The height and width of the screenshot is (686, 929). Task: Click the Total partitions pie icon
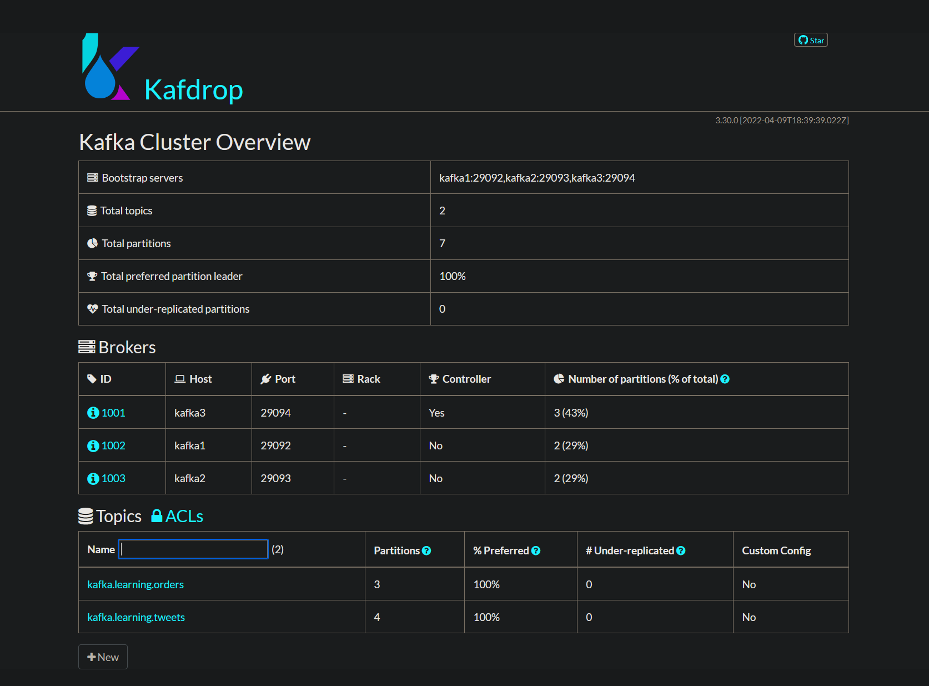93,243
